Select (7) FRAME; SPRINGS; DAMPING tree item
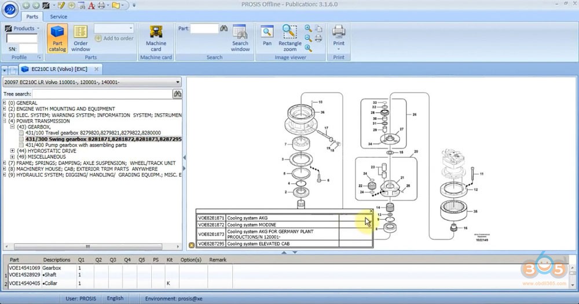The width and height of the screenshot is (579, 304). (x=92, y=163)
